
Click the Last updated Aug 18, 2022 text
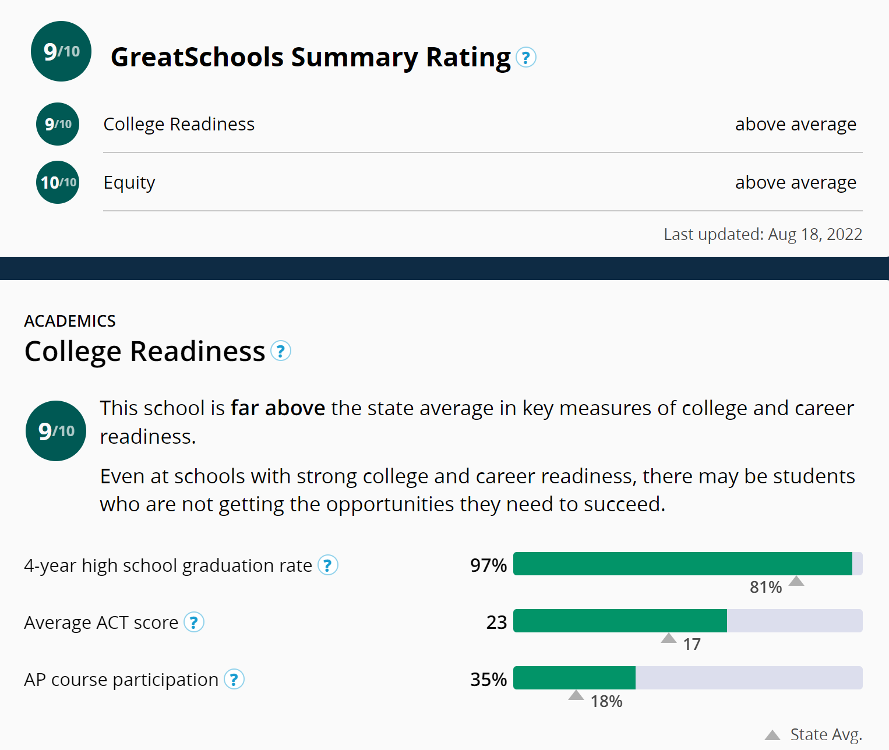pos(763,234)
